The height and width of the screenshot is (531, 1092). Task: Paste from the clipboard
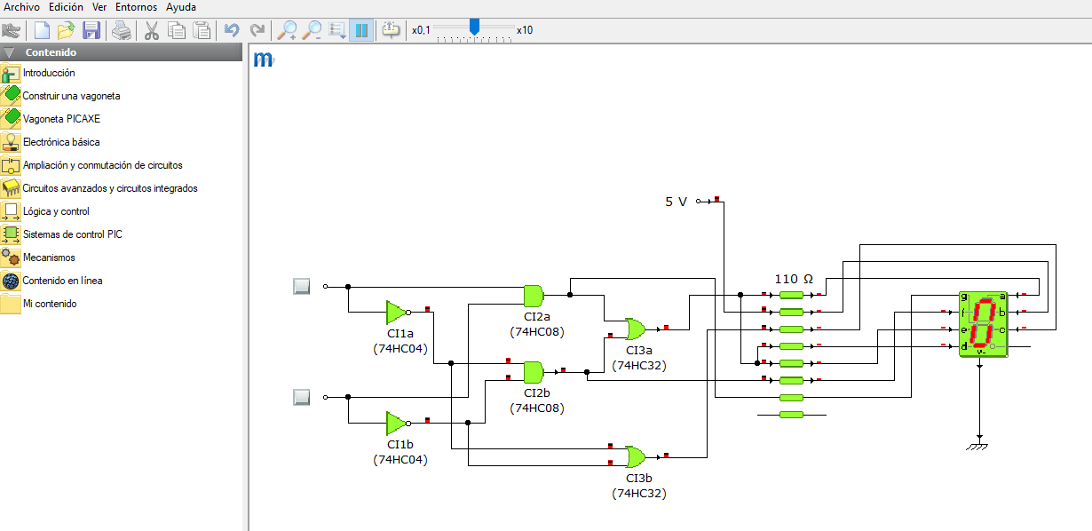tap(202, 30)
